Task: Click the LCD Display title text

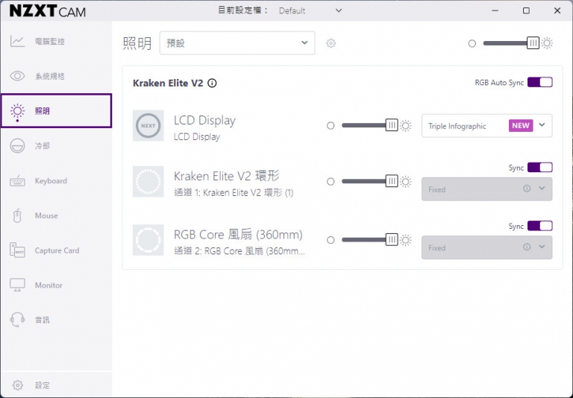Action: [x=204, y=120]
